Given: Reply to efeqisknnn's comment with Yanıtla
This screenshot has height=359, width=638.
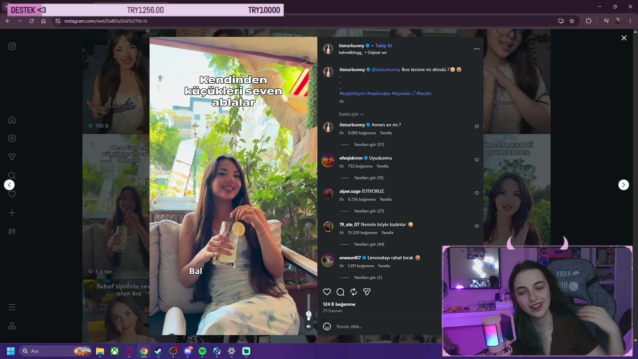Looking at the screenshot, I should tap(382, 166).
